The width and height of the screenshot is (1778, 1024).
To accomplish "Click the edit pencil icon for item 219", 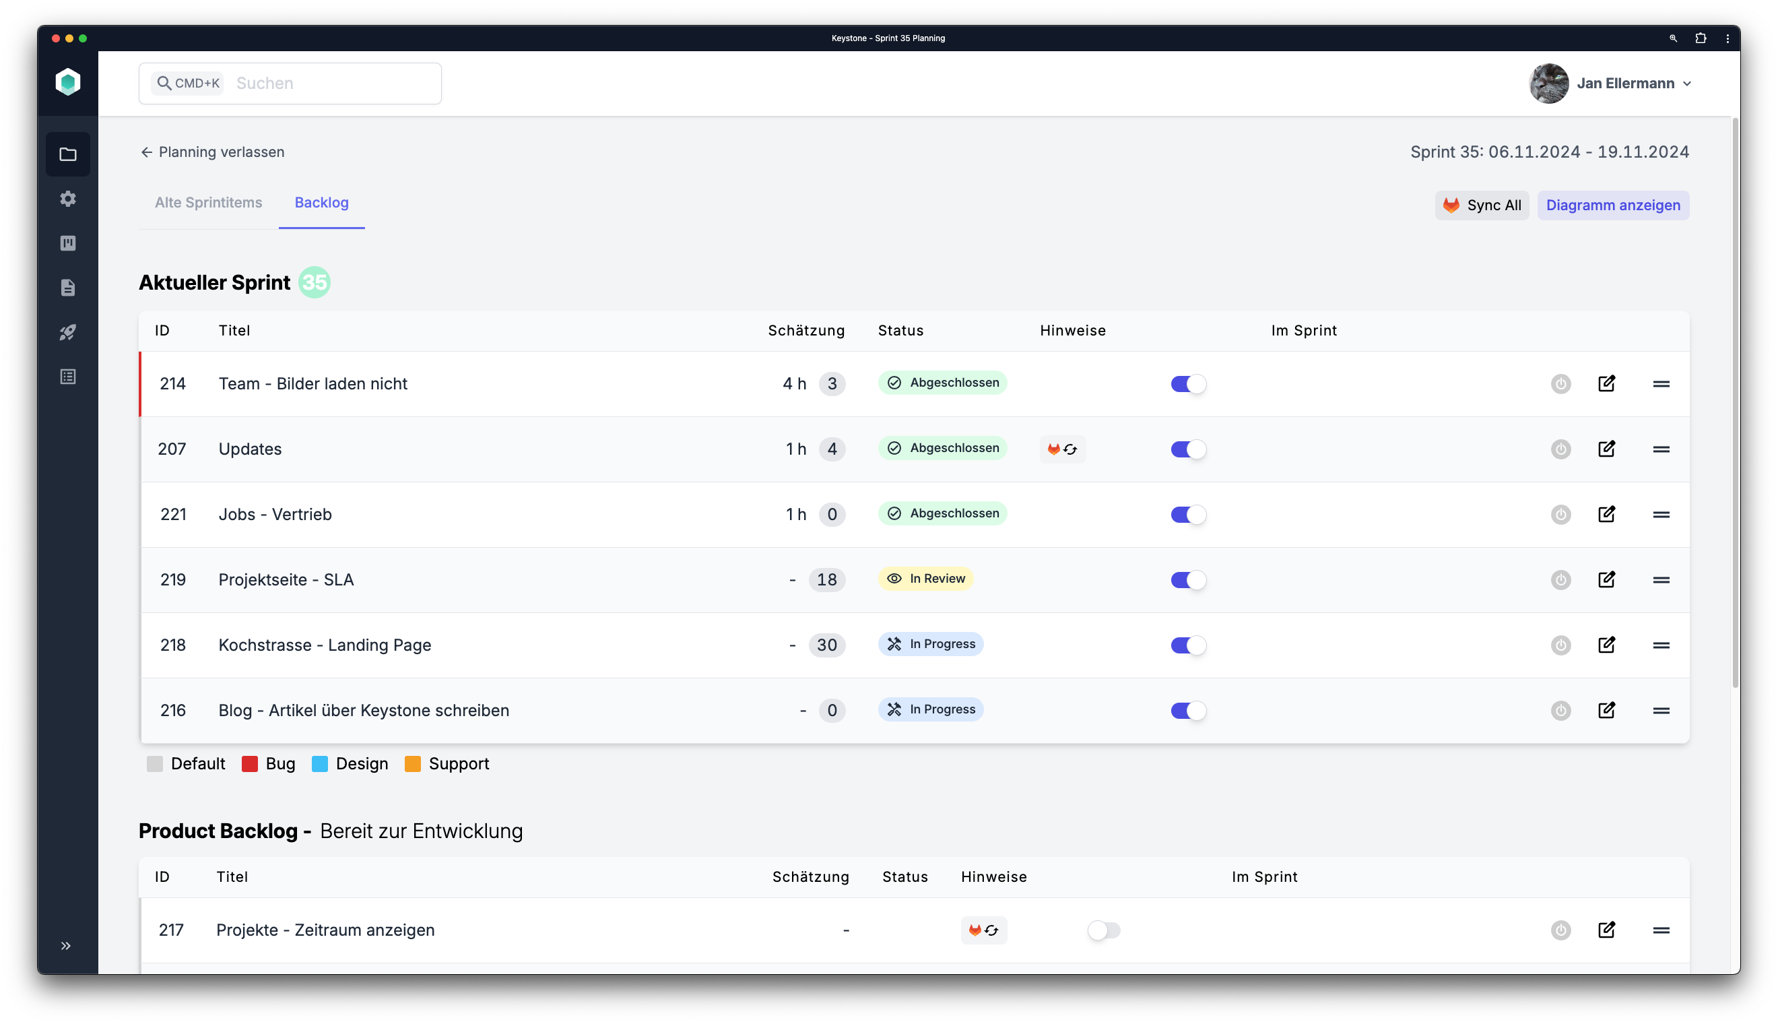I will tap(1607, 579).
